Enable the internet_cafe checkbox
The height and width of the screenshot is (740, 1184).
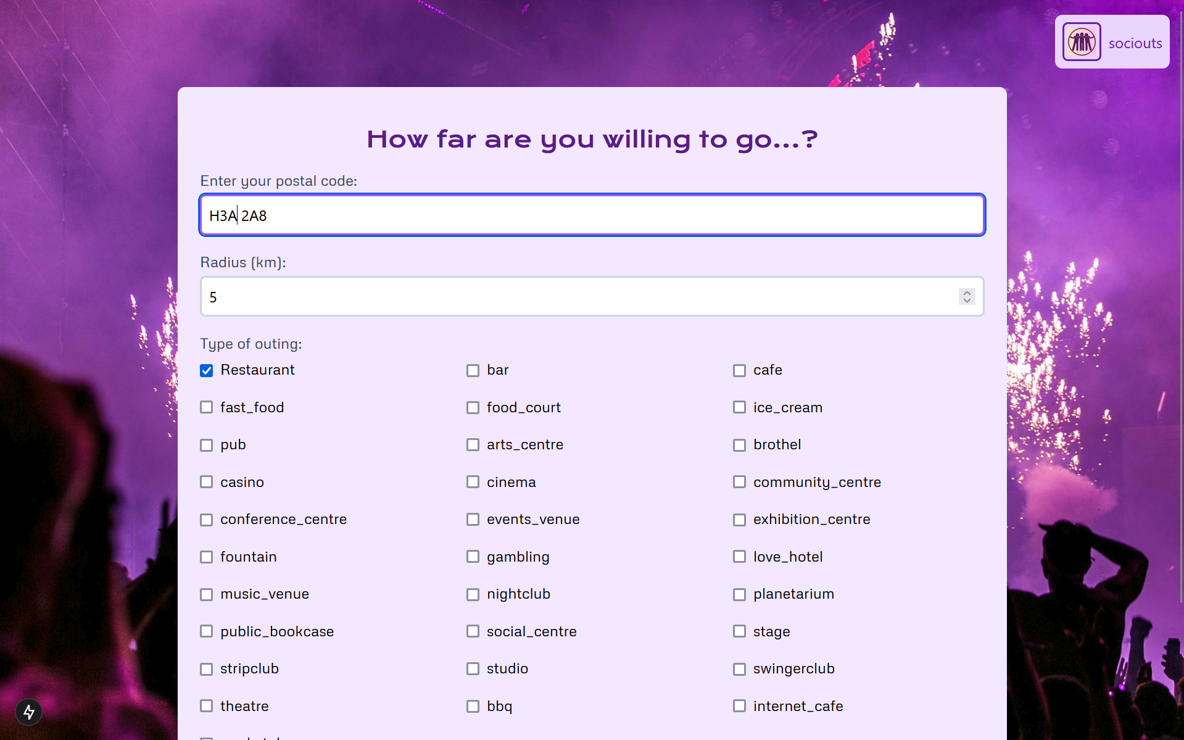739,706
